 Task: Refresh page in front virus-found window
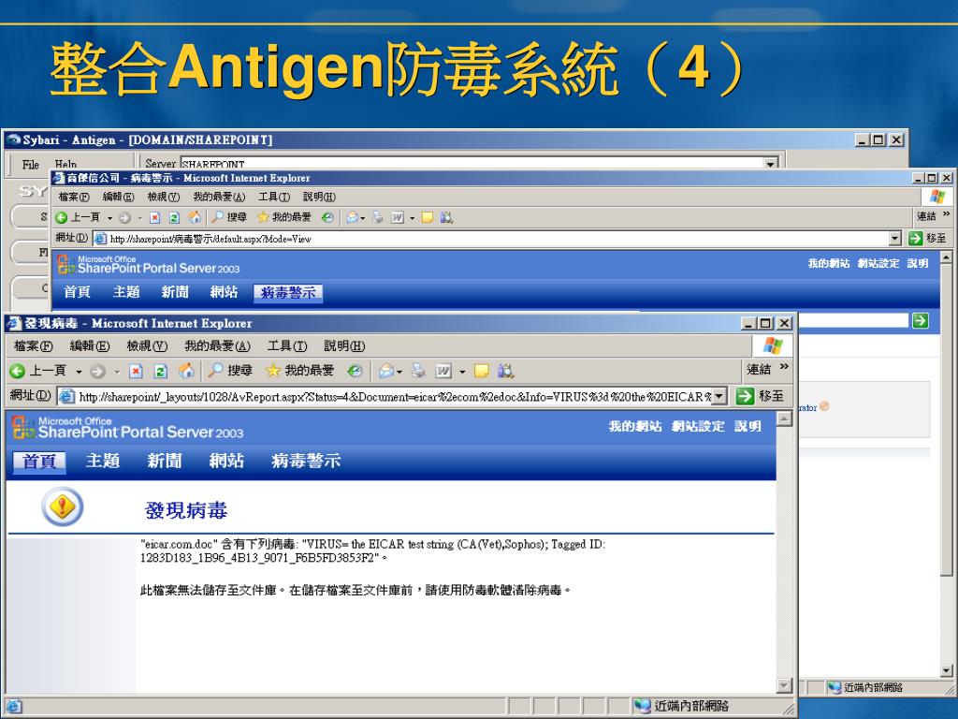point(160,371)
